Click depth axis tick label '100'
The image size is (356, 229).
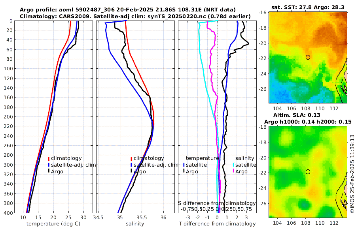(x=8, y=69)
